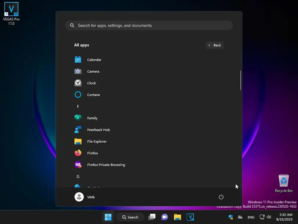This screenshot has width=298, height=224.
Task: Open the File Explorer folder icon in All apps
Action: (78, 141)
